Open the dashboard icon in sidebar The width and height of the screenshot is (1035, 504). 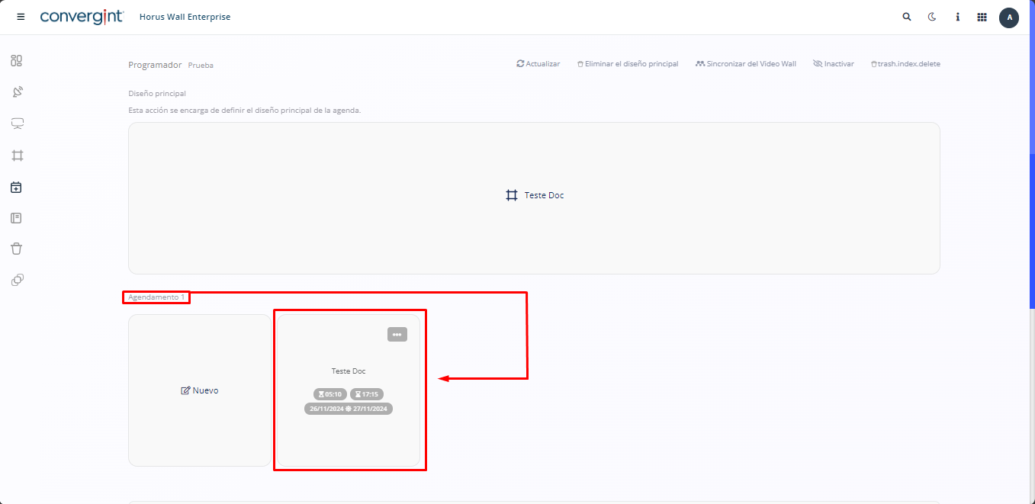17,61
